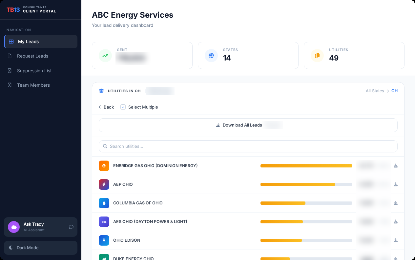Open Ask Tracy AI Assistant
This screenshot has height=260, width=415.
[41, 227]
